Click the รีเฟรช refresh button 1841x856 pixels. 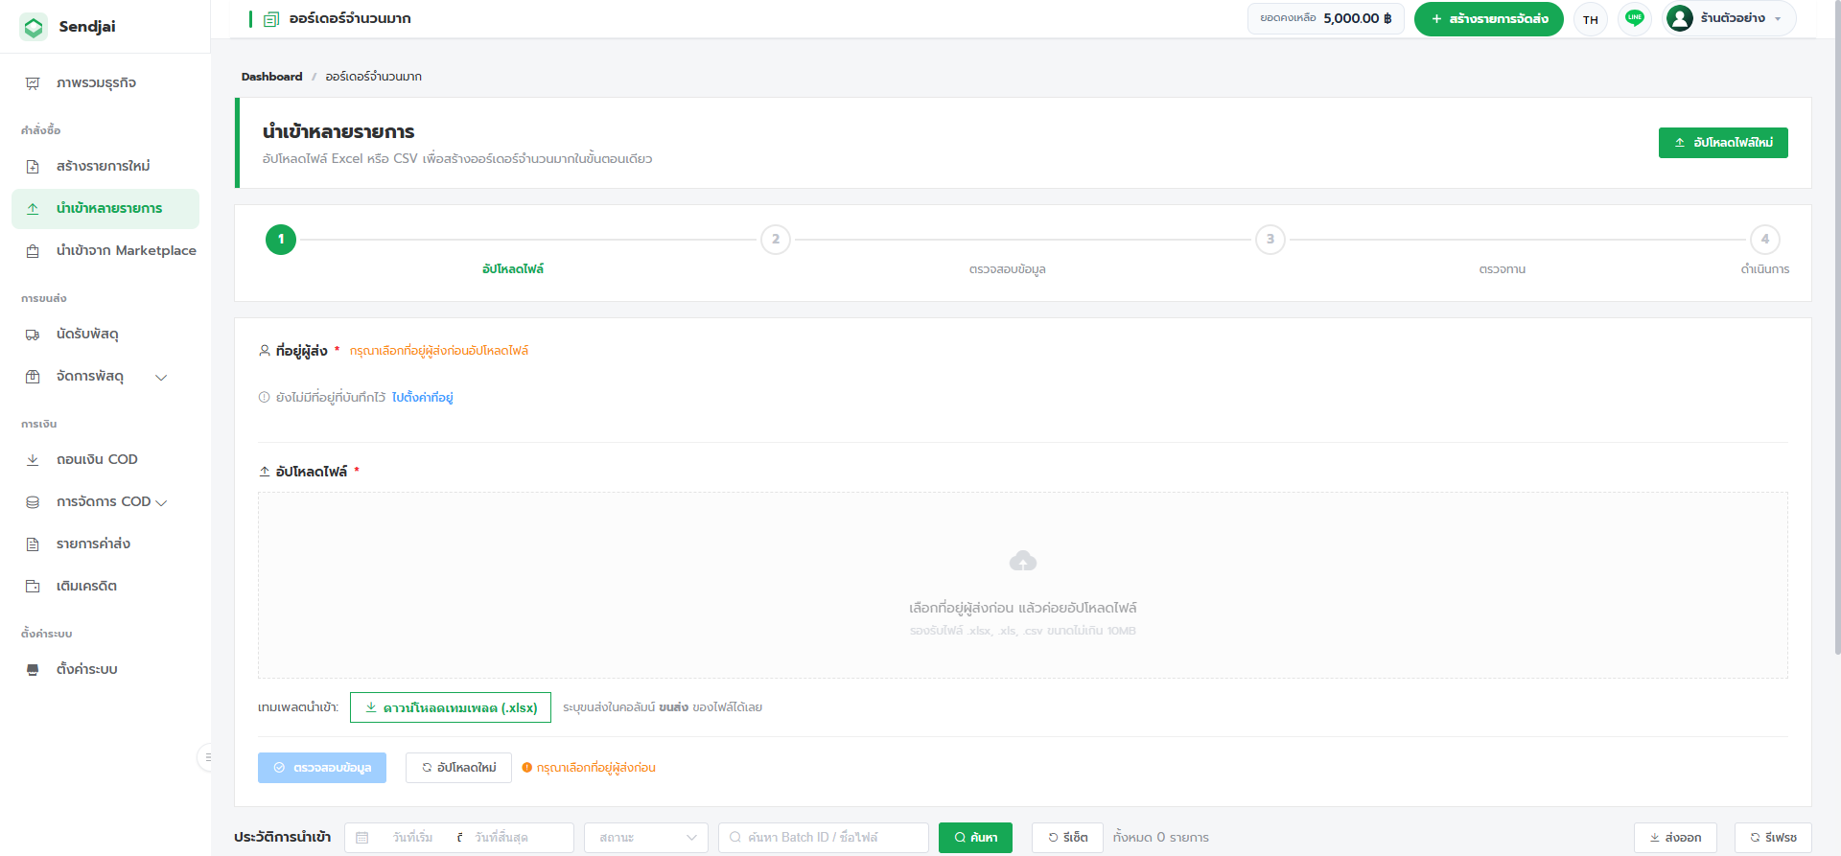pyautogui.click(x=1773, y=838)
